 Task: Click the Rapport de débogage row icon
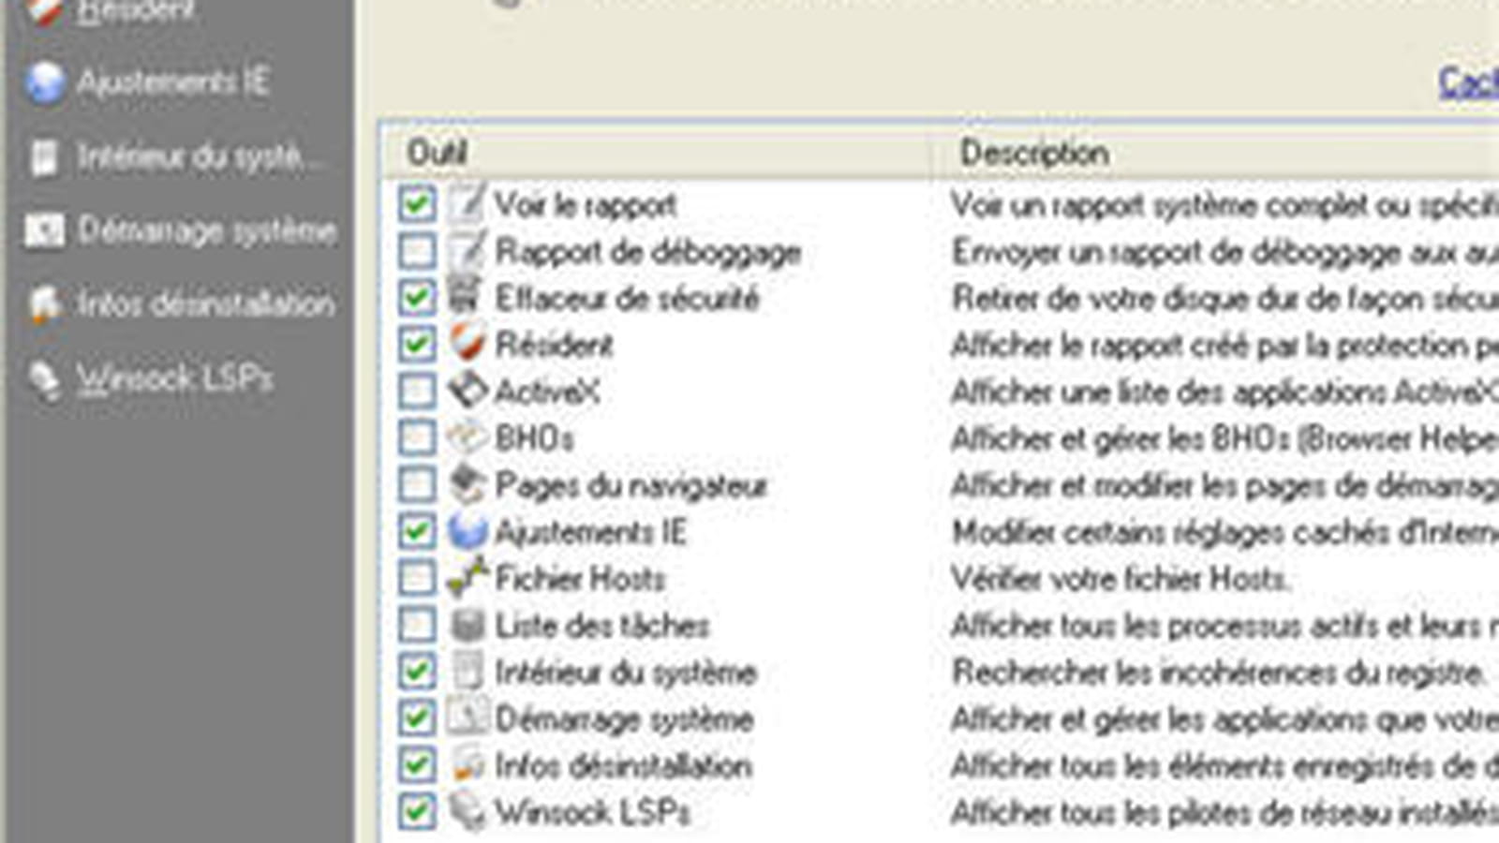468,250
